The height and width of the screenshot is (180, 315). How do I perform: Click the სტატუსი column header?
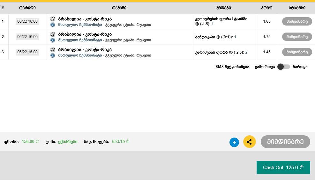point(297,8)
